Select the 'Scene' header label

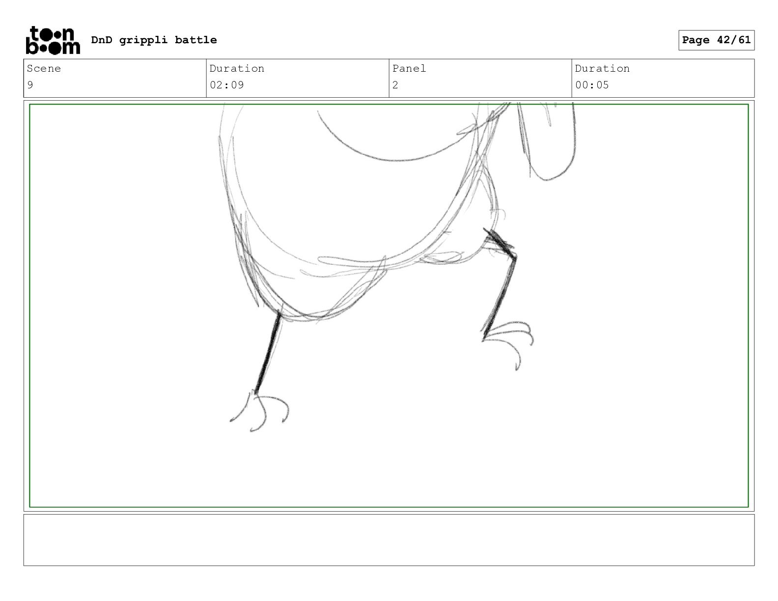44,68
